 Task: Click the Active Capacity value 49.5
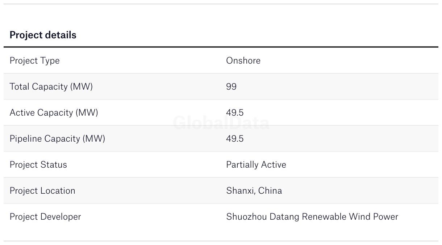[235, 113]
